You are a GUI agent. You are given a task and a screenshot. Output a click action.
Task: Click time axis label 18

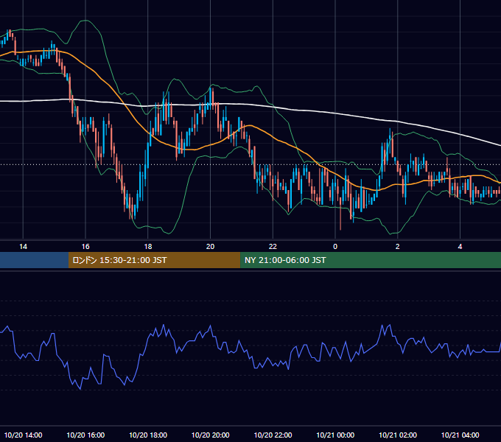tap(148, 247)
